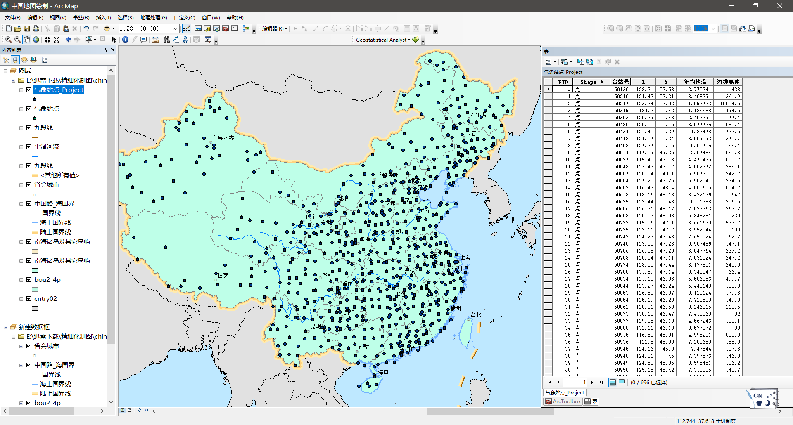Viewport: 793px width, 425px height.
Task: Open the Python window icon
Action: pos(235,28)
